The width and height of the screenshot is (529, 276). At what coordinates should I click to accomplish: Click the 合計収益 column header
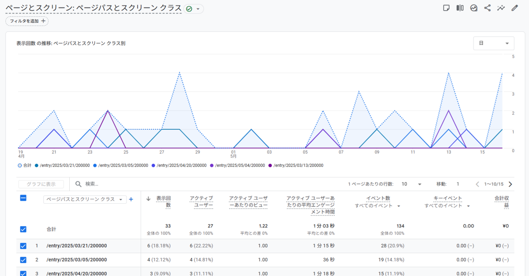(502, 202)
